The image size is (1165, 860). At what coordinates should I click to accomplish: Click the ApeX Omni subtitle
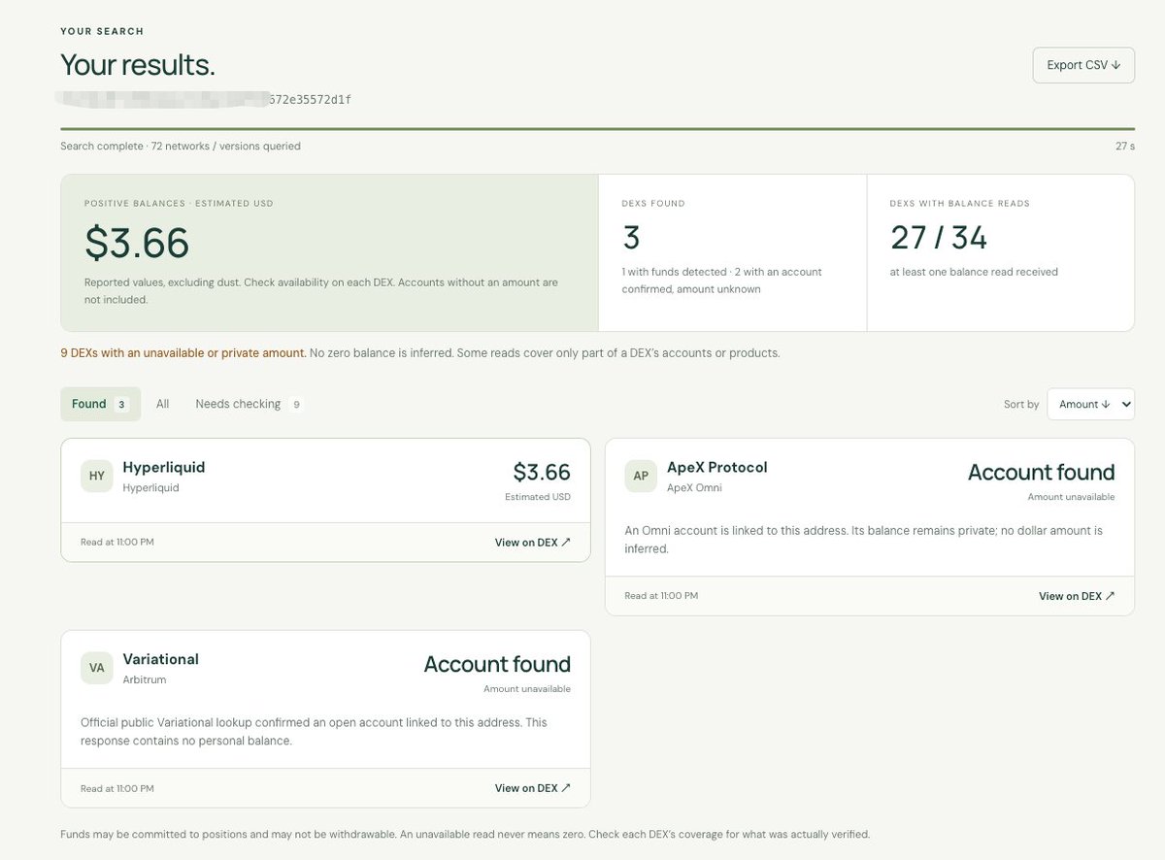[x=694, y=487]
